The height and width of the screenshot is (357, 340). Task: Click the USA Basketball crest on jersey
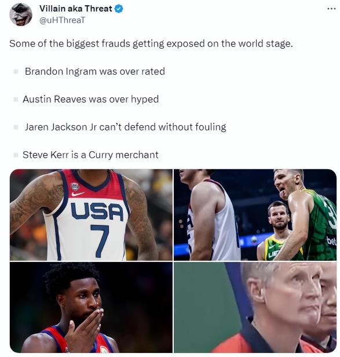point(75,186)
